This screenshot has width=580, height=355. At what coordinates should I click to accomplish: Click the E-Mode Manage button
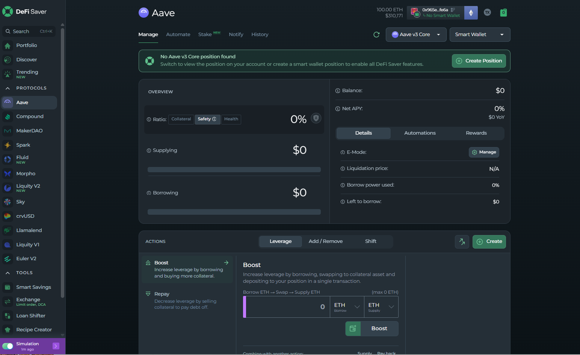click(x=484, y=152)
